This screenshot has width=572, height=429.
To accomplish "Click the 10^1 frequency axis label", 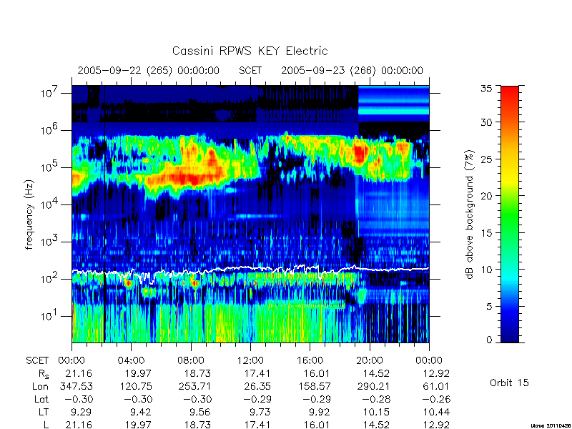I will point(49,315).
